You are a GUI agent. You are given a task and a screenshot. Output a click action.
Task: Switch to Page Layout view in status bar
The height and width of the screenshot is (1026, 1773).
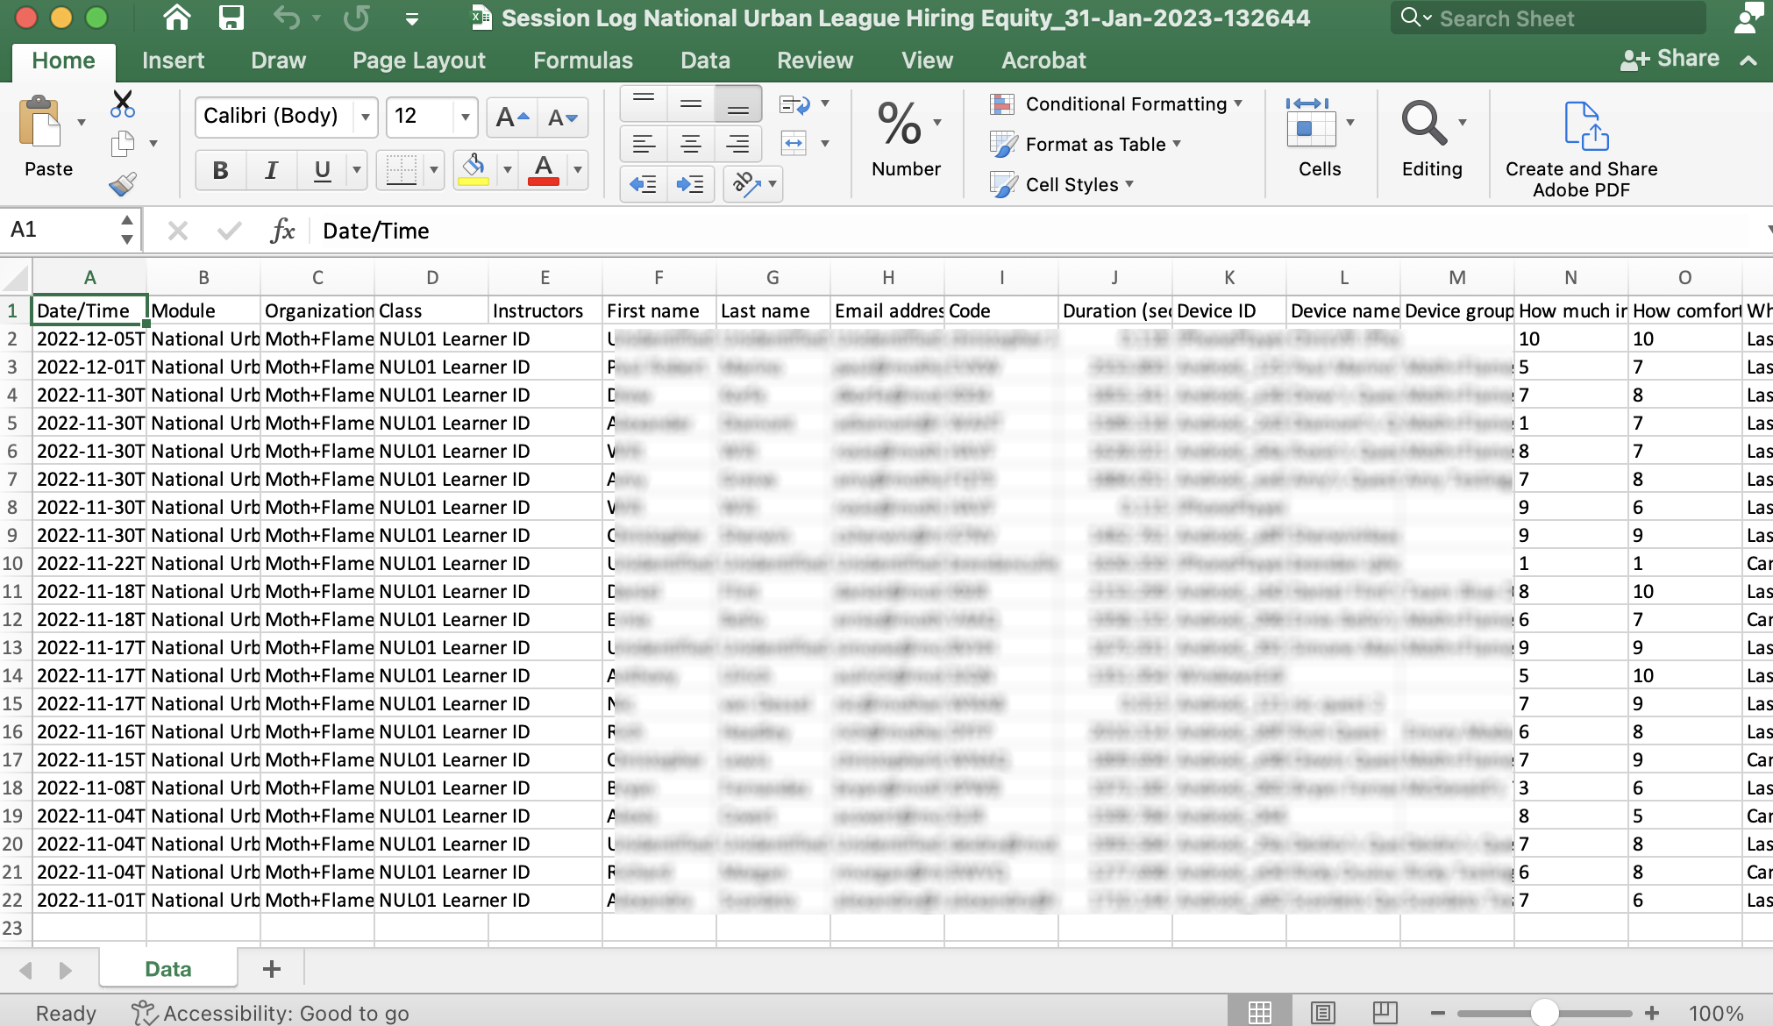(x=1323, y=1013)
